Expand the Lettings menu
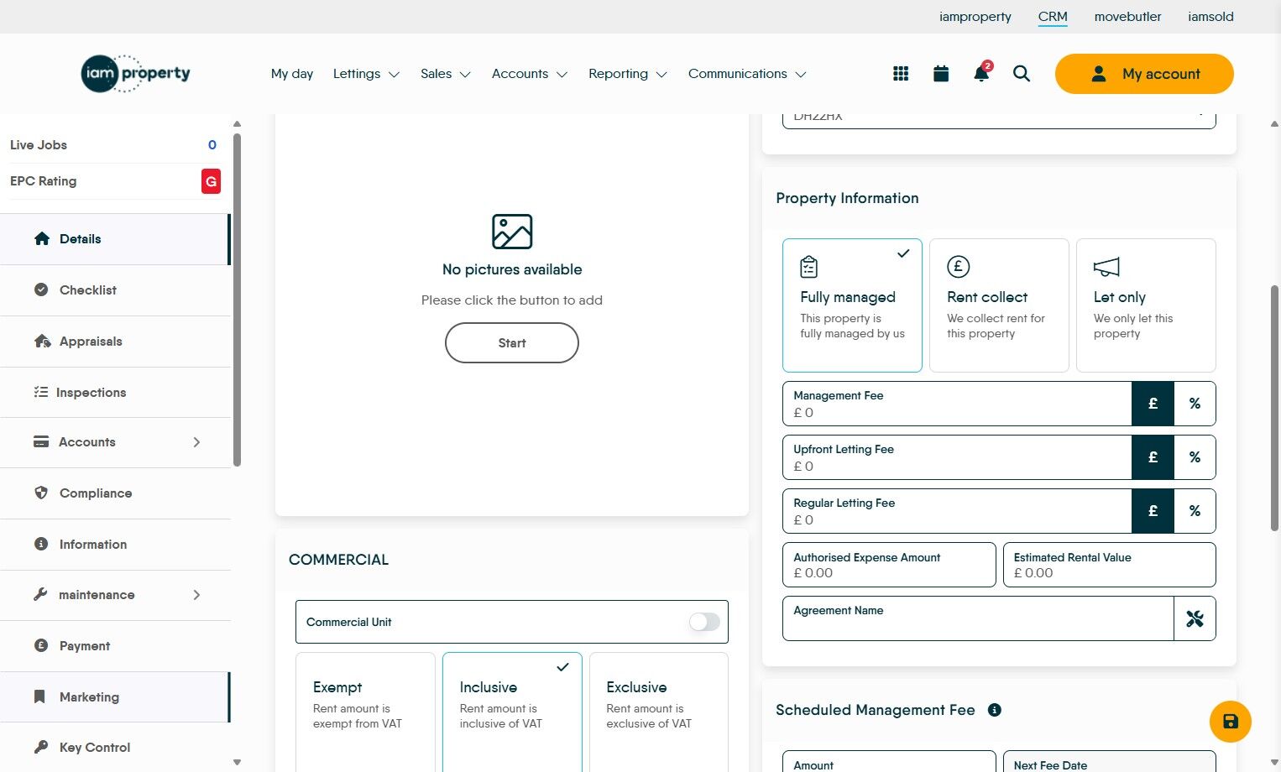 pos(366,74)
